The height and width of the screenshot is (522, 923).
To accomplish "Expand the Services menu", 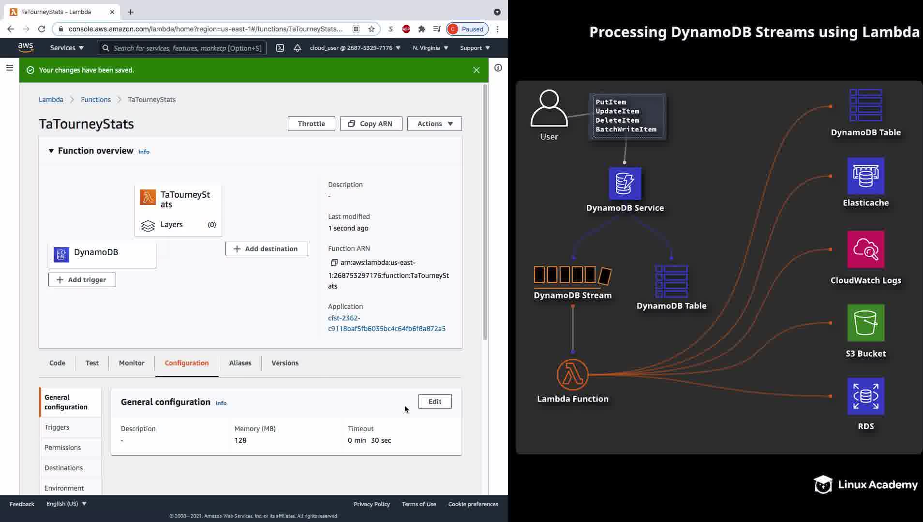I will click(x=67, y=48).
